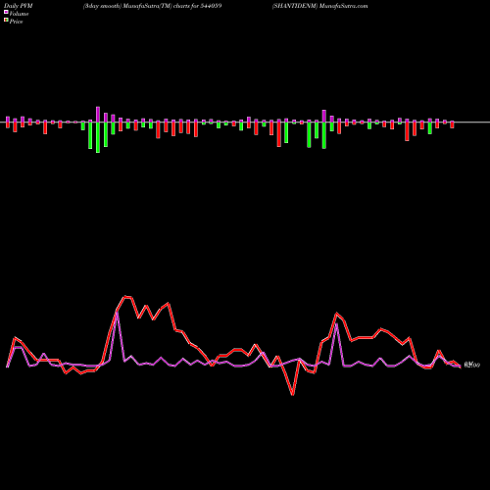
Task: Click the Volume legend color swatch
Action: pyautogui.click(x=6, y=12)
